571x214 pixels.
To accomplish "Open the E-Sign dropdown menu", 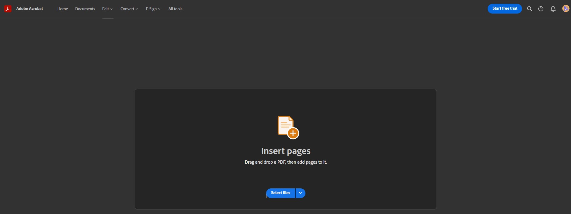I will [153, 9].
